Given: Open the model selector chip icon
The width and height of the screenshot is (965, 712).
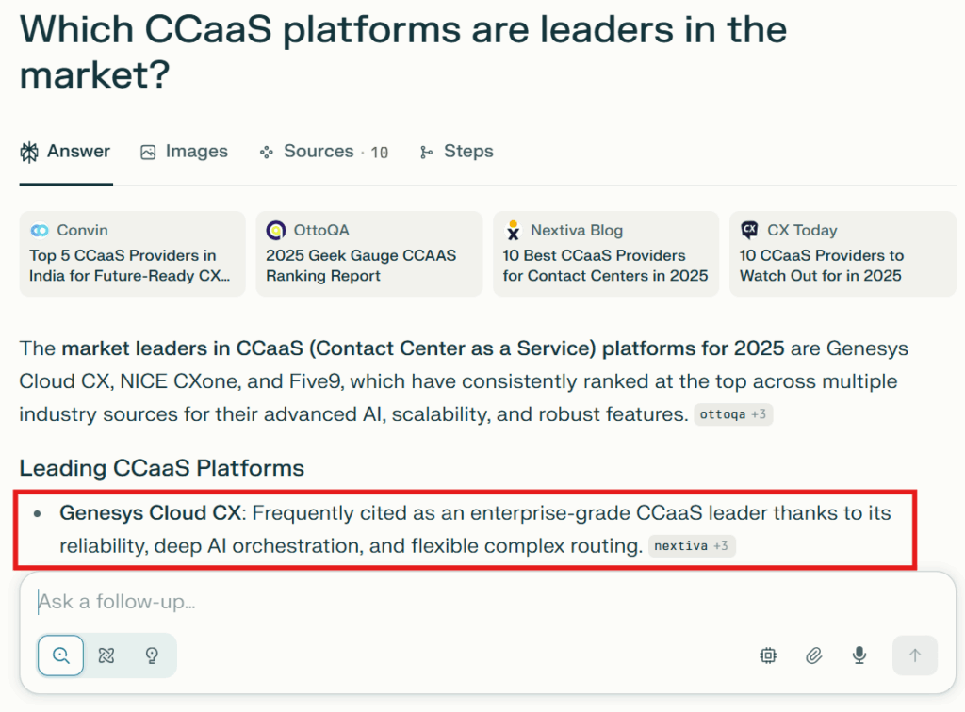Looking at the screenshot, I should pyautogui.click(x=768, y=655).
